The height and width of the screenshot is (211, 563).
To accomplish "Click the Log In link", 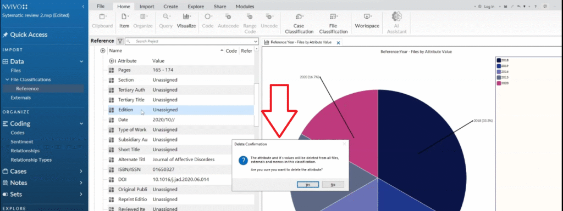I will coord(489,7).
